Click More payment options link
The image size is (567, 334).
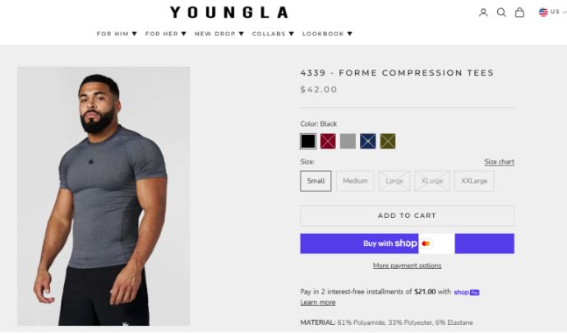[407, 266]
